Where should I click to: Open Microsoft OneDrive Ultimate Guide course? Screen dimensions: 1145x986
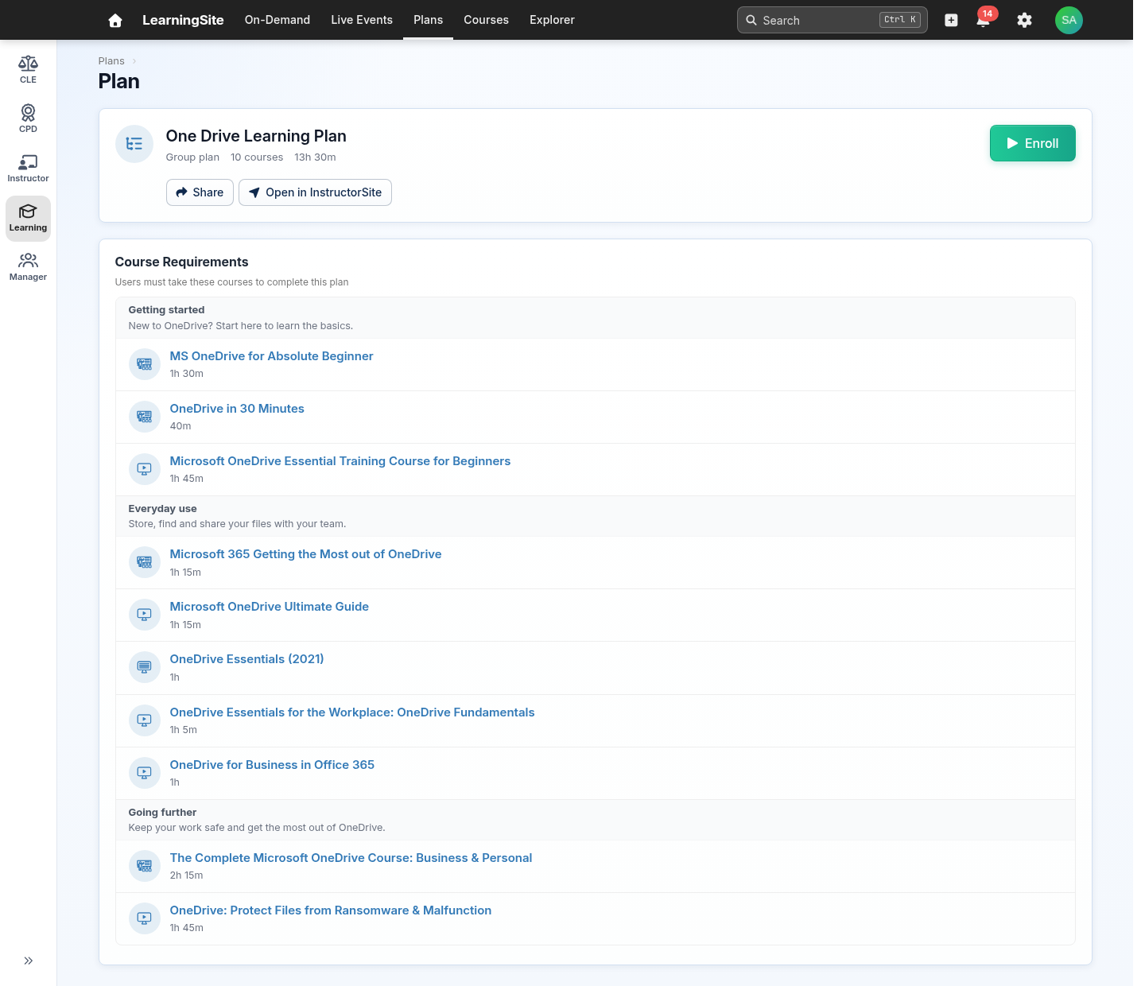270,607
